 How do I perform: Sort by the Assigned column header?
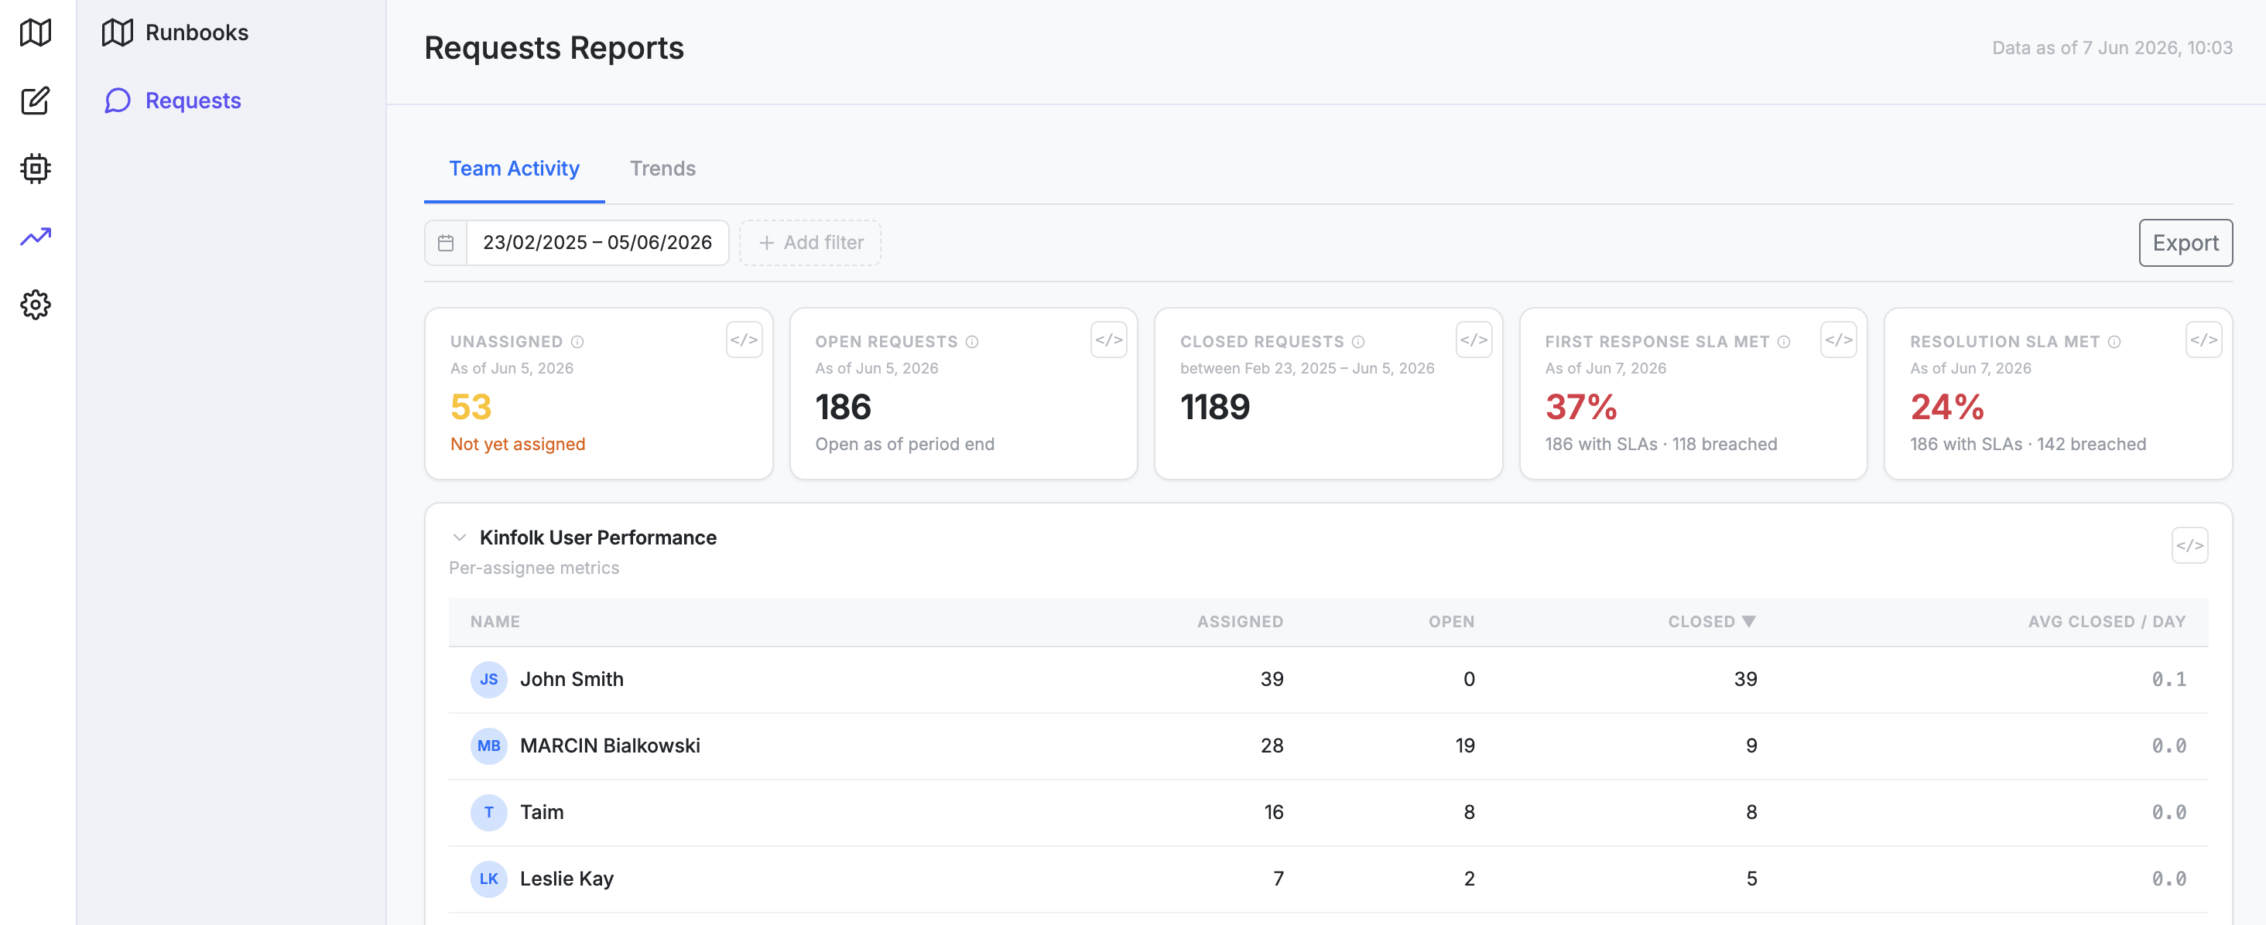click(1240, 622)
